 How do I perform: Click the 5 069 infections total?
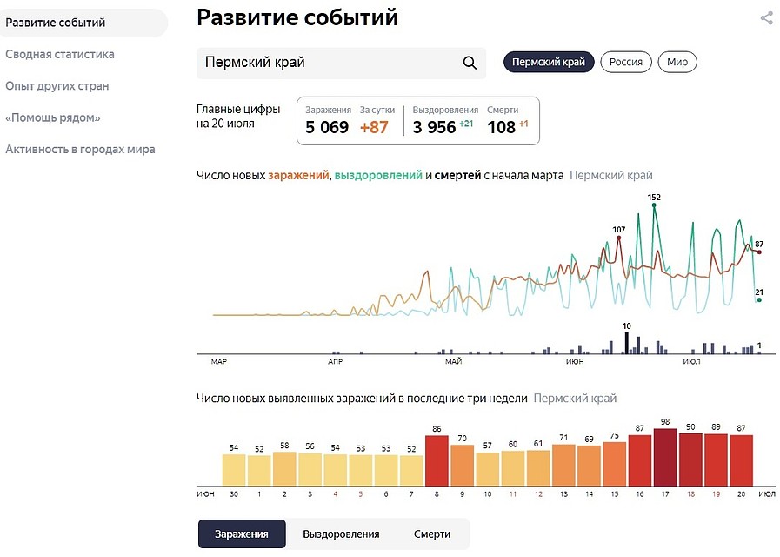tap(327, 127)
